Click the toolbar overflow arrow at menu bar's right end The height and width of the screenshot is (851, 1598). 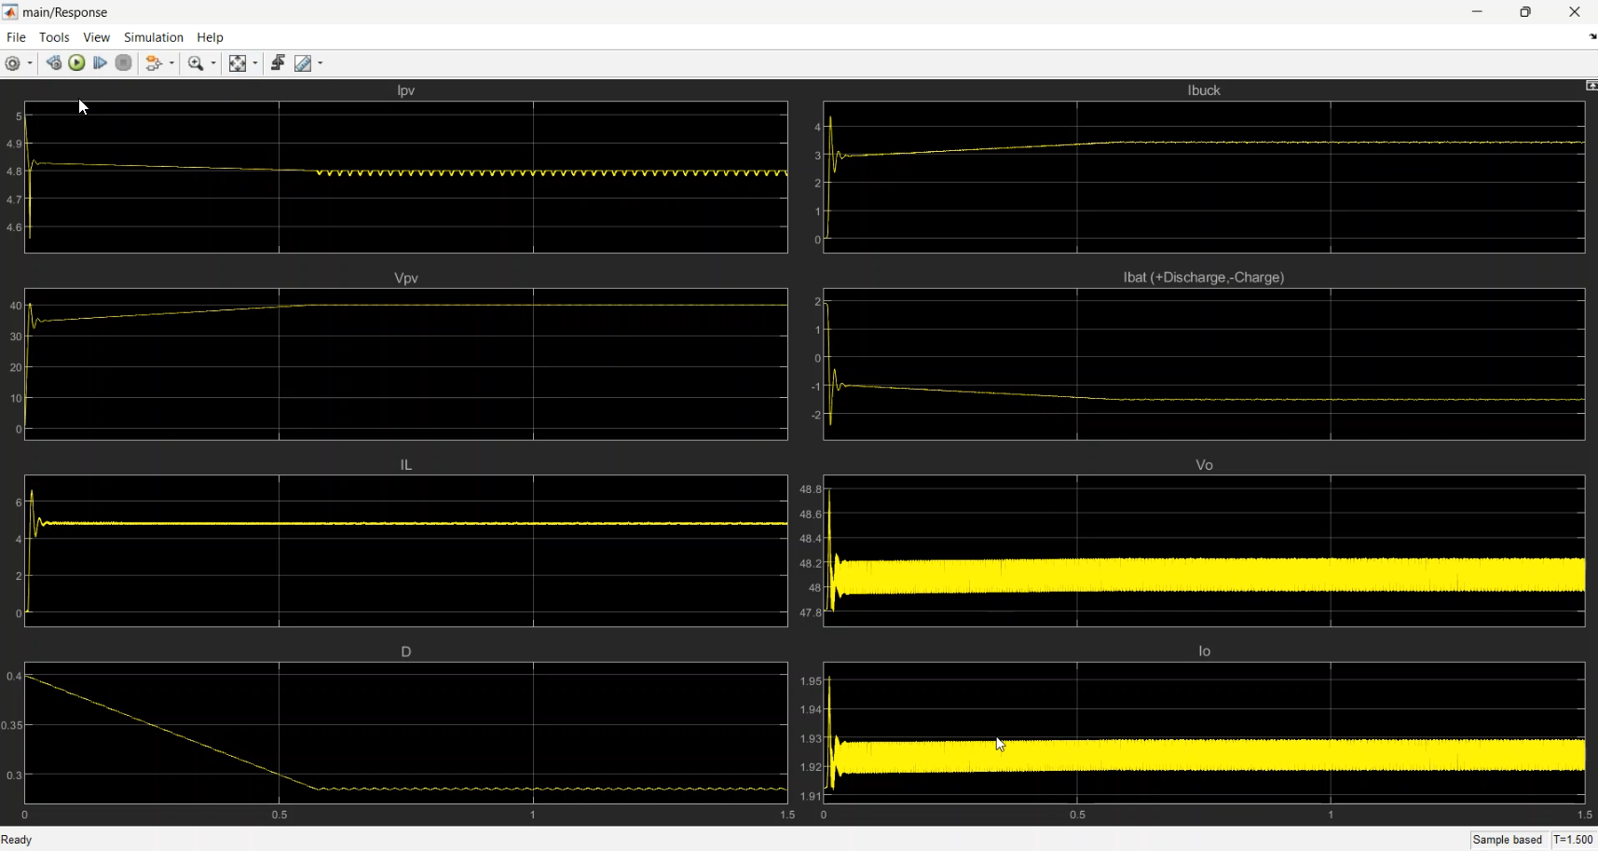pyautogui.click(x=1592, y=37)
